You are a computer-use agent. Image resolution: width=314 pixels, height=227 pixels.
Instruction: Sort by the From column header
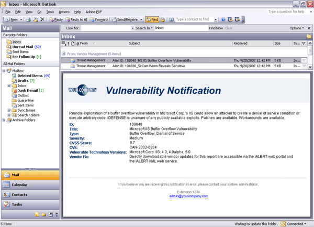click(x=103, y=44)
